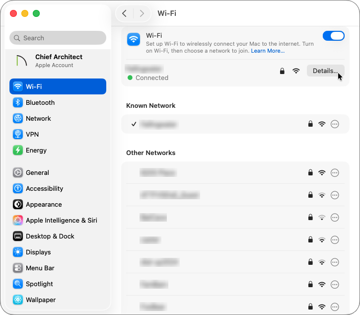Open more options for sixth Other Networks entry
The height and width of the screenshot is (315, 360).
(335, 284)
